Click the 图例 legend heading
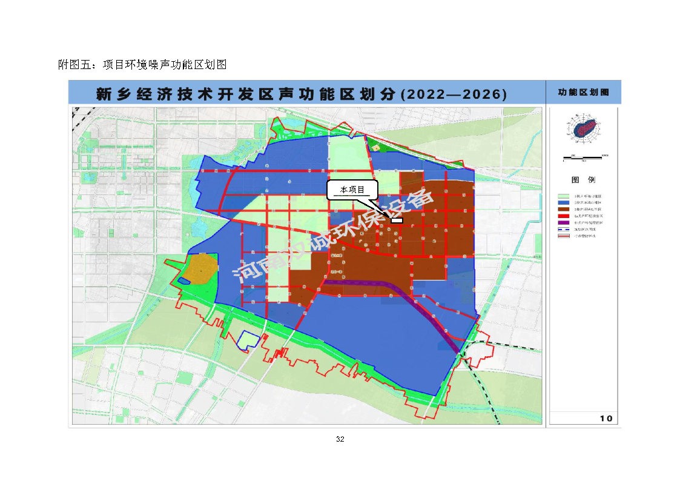680x481 pixels. [x=583, y=180]
